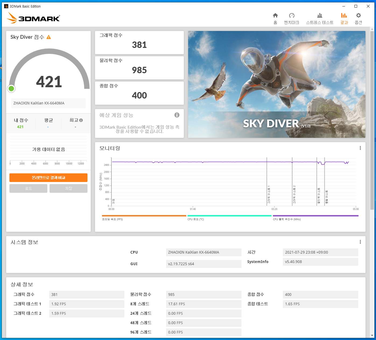The height and width of the screenshot is (340, 376).
Task: Open the Benchmark (벤치마크) tab
Action: point(291,19)
